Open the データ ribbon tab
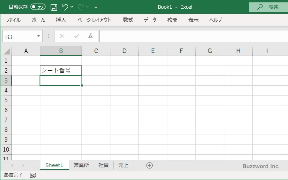 click(150, 20)
